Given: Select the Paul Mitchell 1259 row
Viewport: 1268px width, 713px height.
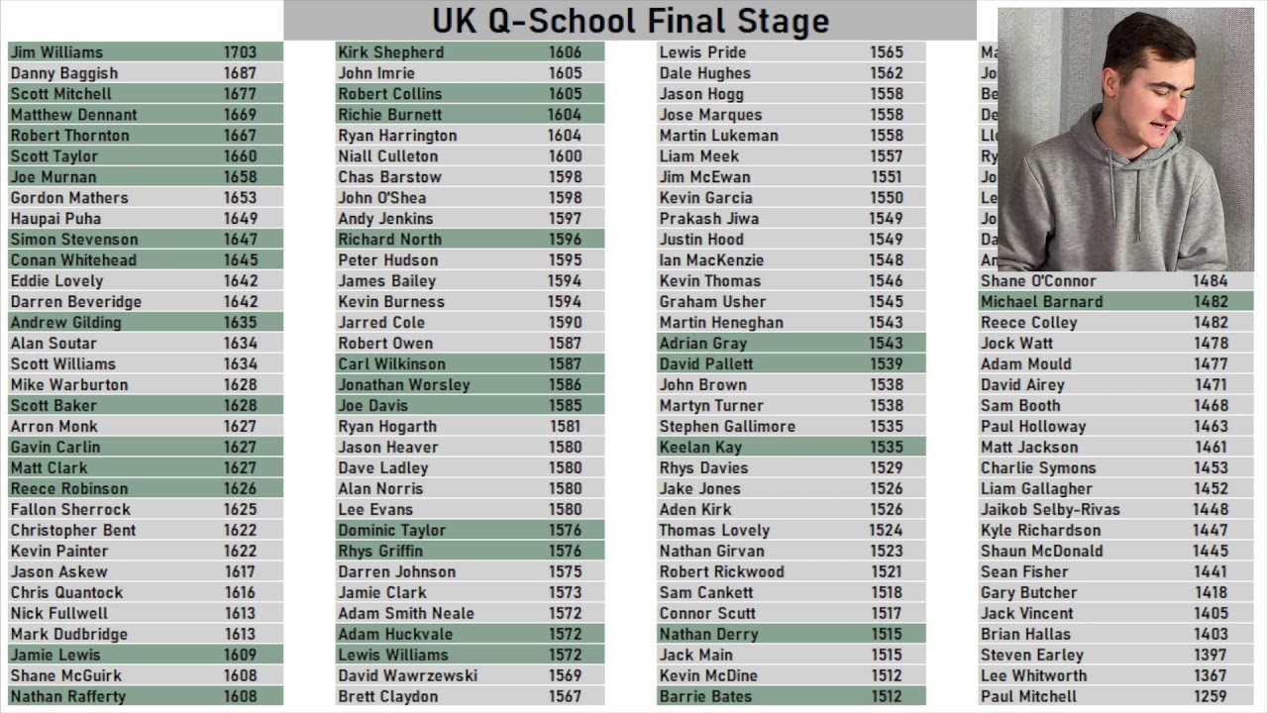Looking at the screenshot, I should tap(1115, 696).
